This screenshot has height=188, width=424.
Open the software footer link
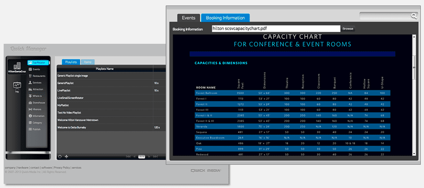47,167
